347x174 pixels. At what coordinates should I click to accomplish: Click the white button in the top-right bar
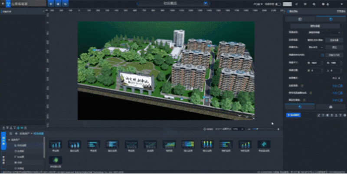point(287,4)
